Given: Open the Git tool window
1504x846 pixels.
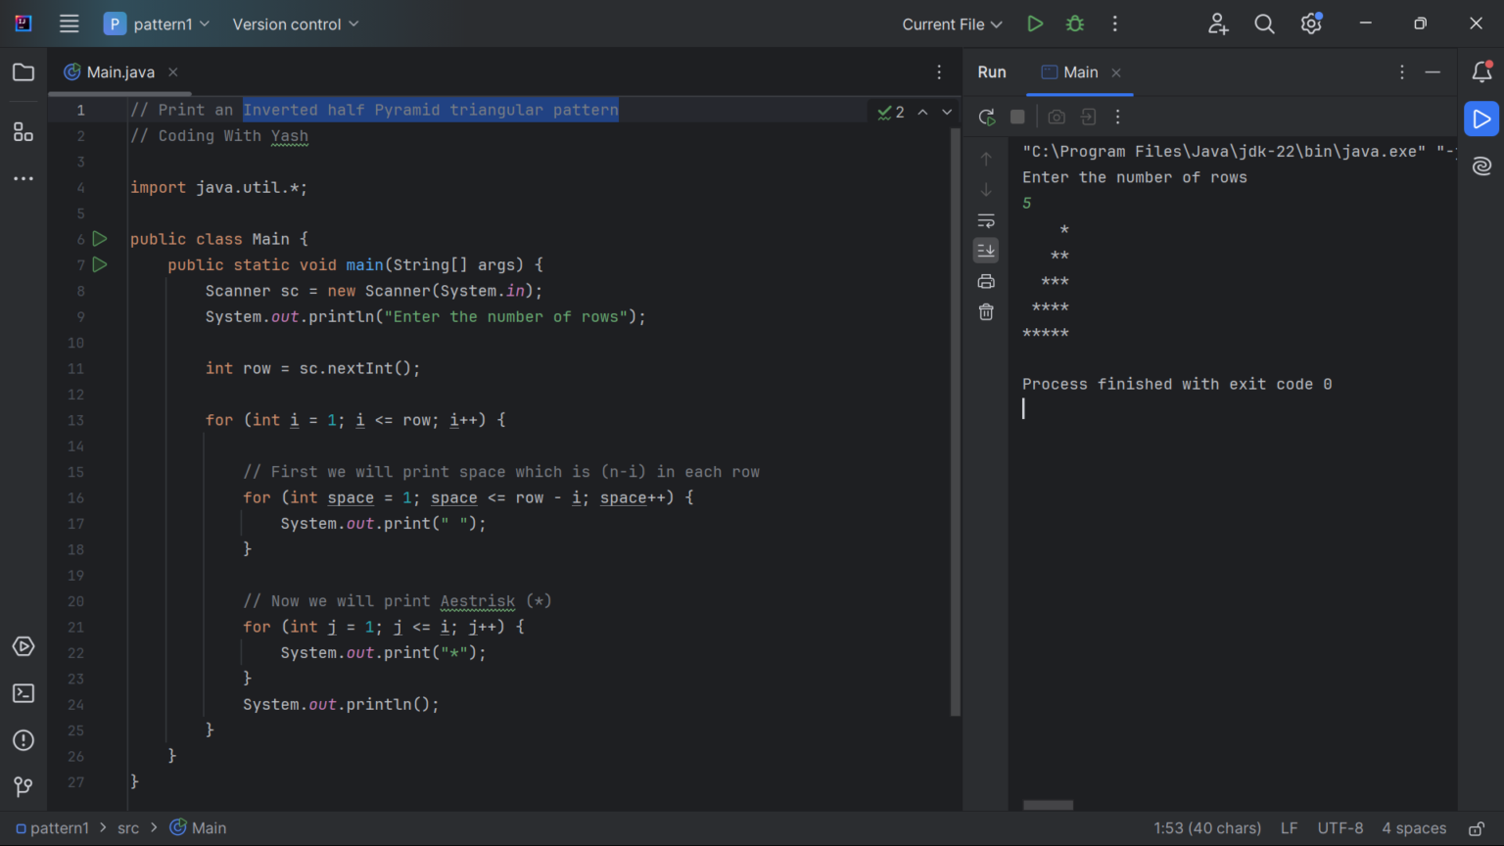Looking at the screenshot, I should pyautogui.click(x=23, y=786).
